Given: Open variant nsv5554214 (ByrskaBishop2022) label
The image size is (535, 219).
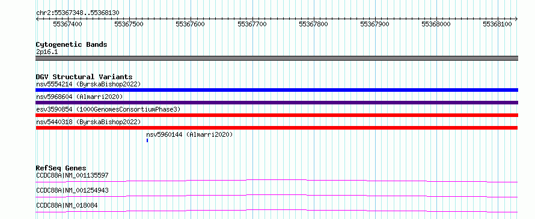Looking at the screenshot, I should 88,84.
